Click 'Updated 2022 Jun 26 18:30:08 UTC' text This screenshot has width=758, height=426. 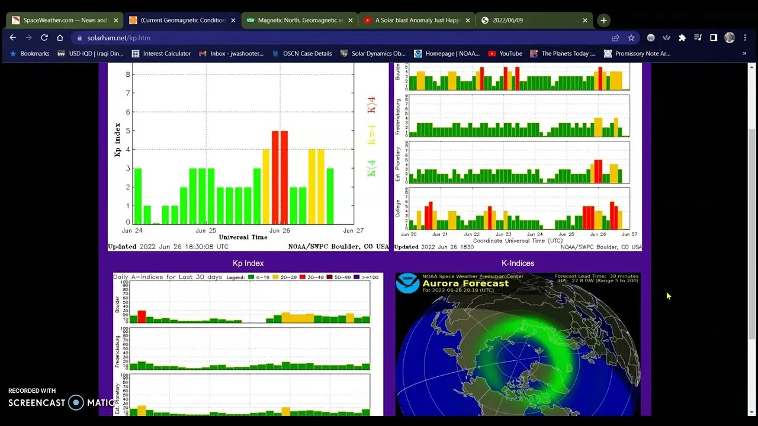168,247
